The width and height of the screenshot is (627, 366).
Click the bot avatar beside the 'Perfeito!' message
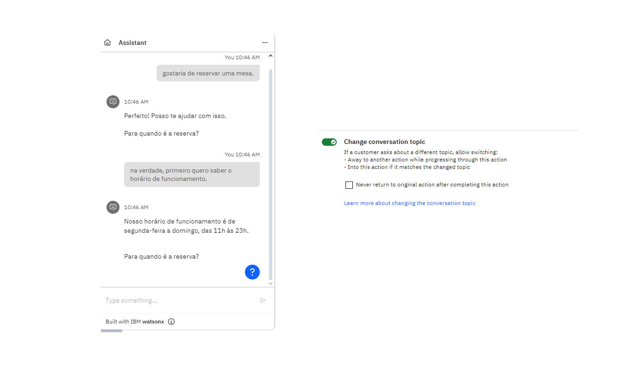[x=113, y=102]
